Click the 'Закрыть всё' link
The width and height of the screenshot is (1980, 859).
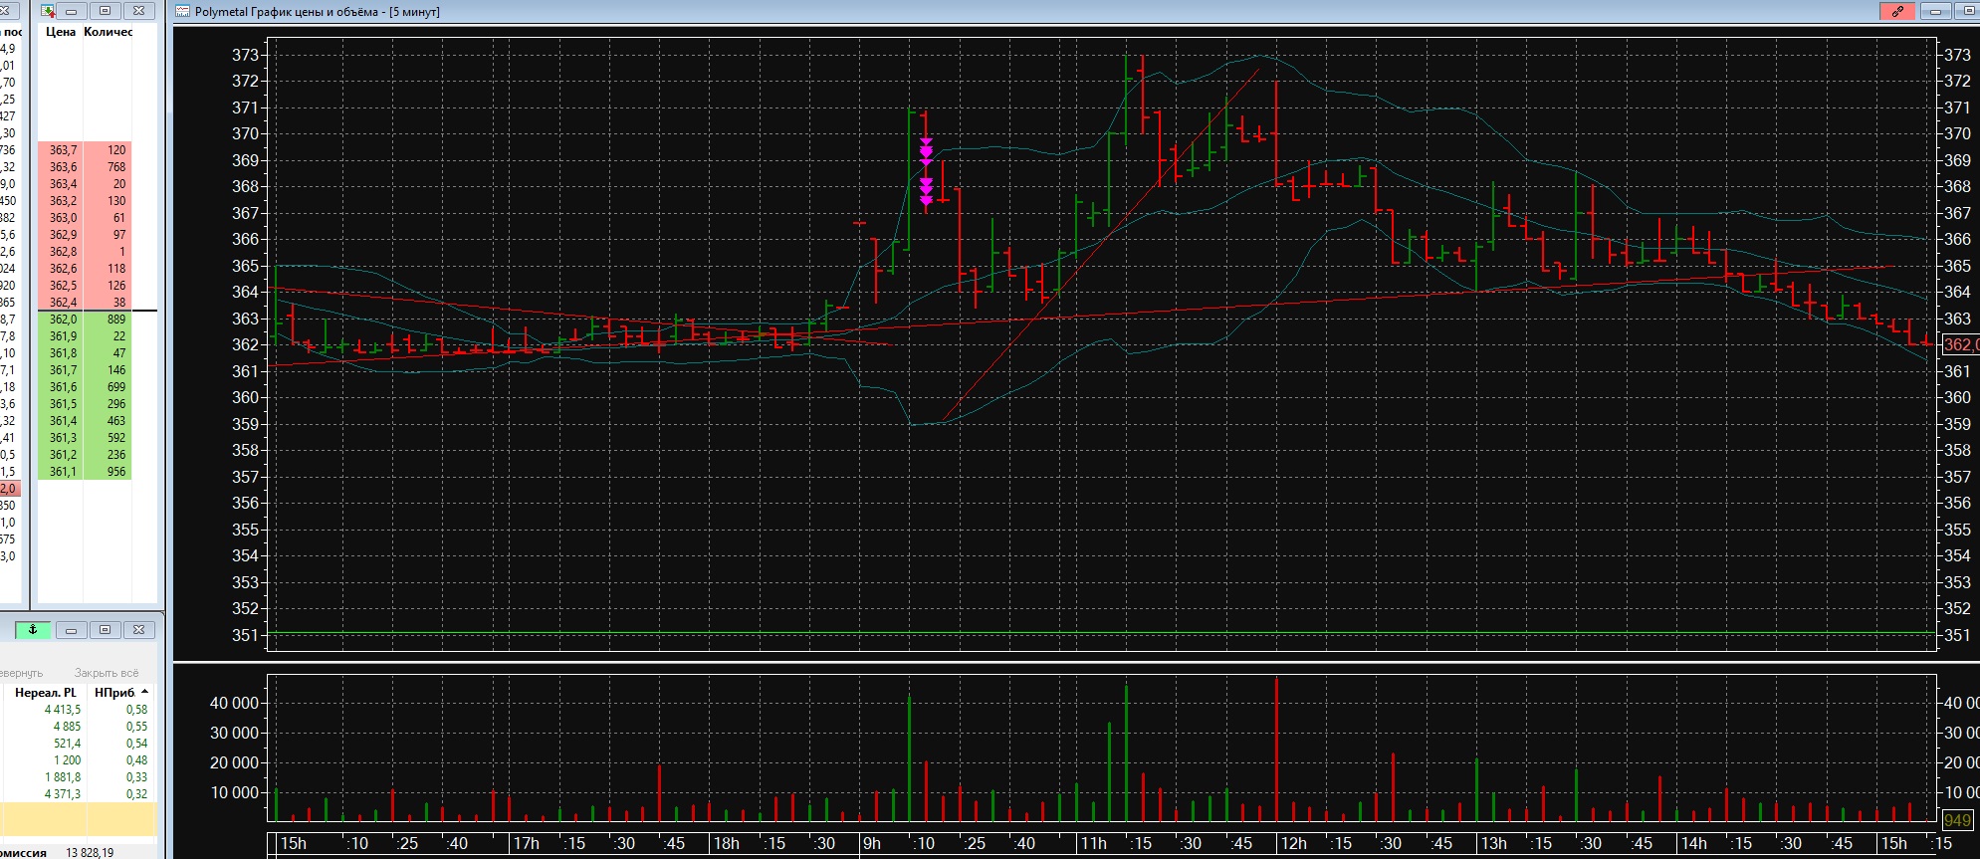[x=106, y=673]
